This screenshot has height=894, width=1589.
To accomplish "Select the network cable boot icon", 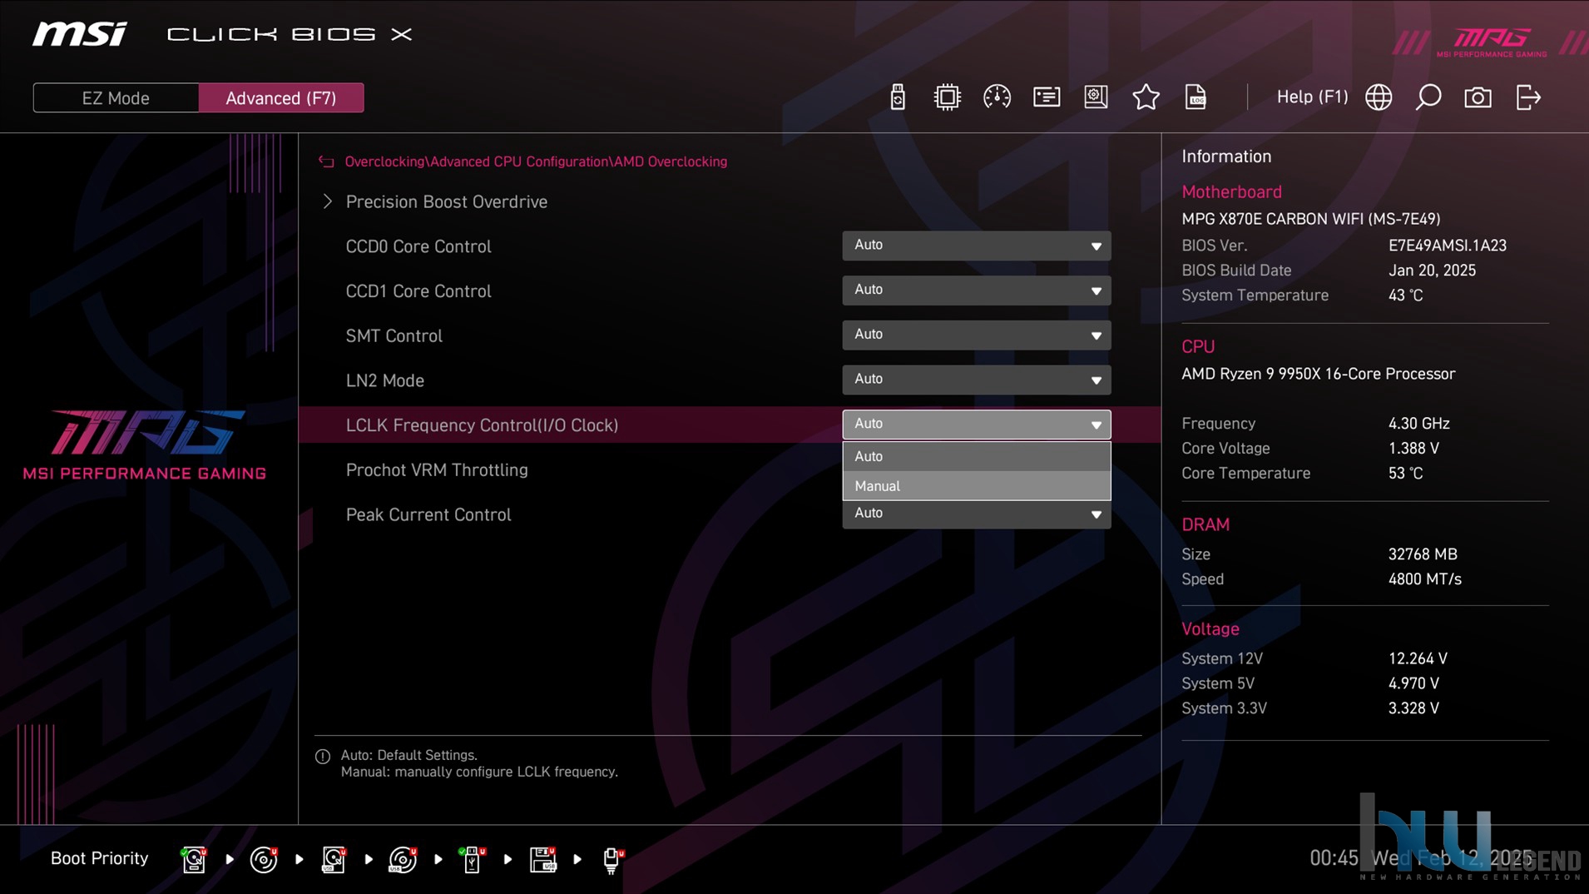I will (612, 859).
